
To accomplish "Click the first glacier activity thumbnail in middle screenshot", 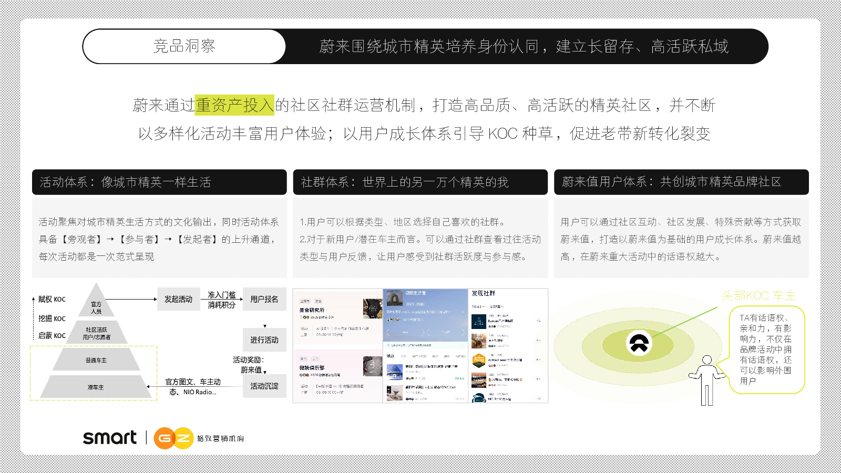I will tap(395, 372).
